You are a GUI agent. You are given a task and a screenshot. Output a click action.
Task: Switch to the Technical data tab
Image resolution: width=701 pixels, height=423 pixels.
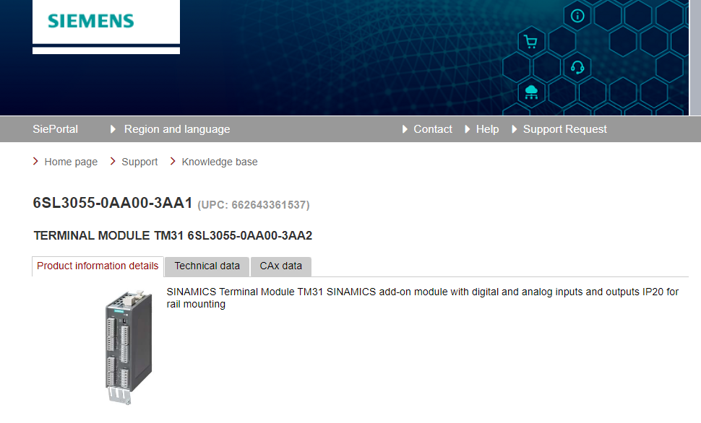[207, 266]
